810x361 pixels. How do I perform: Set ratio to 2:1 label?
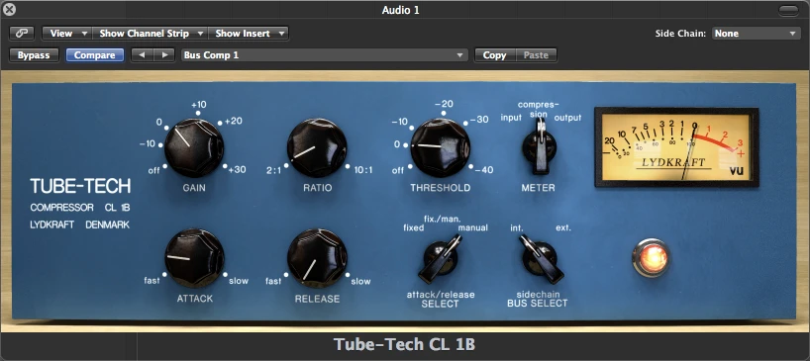tap(273, 171)
